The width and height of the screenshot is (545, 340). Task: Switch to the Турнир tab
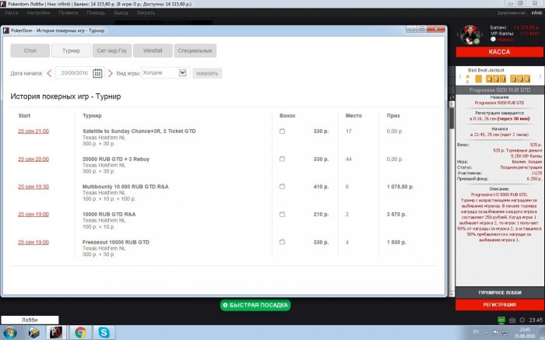click(72, 51)
